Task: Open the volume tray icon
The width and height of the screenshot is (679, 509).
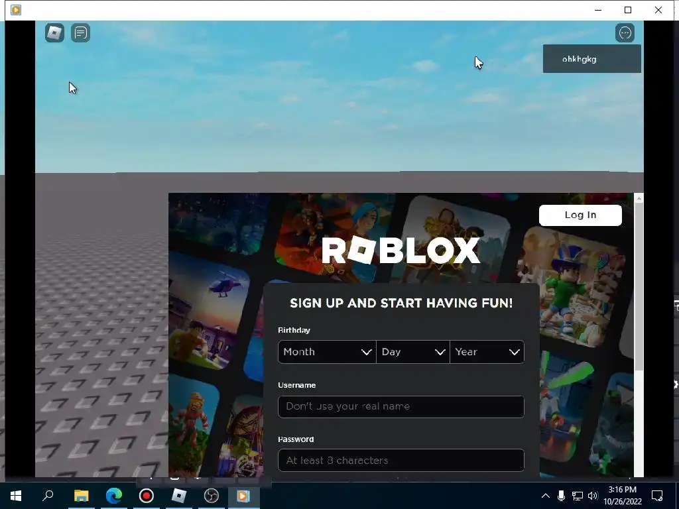Action: [593, 496]
